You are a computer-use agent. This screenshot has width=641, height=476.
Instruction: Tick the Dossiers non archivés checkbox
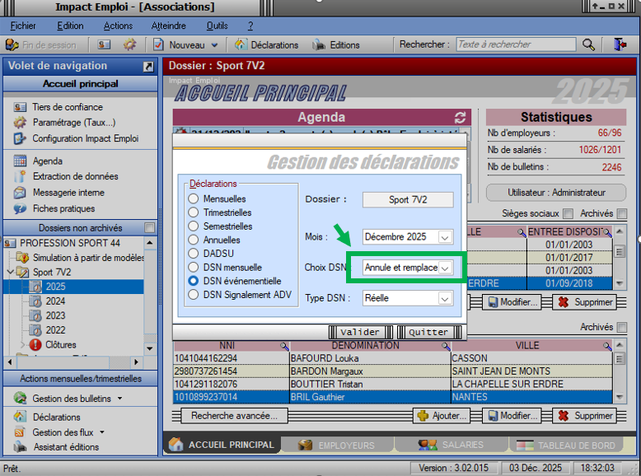click(149, 228)
